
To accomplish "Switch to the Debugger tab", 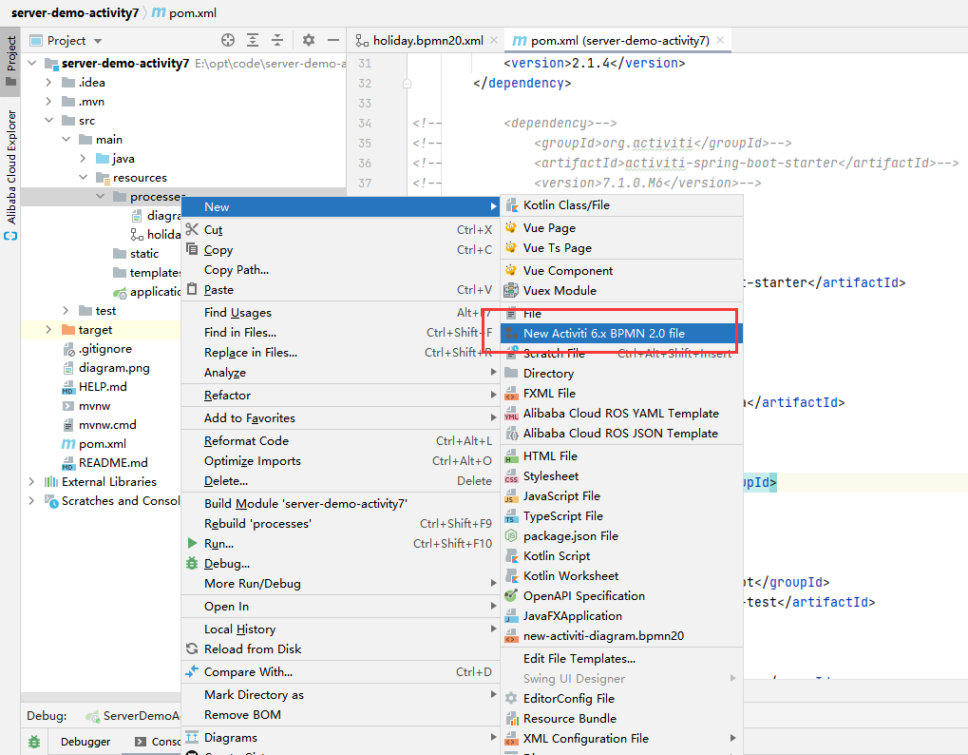I will 85,742.
